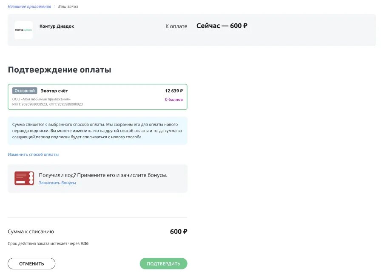
Task: Click the 'Получили код?' promo text
Action: (x=103, y=175)
